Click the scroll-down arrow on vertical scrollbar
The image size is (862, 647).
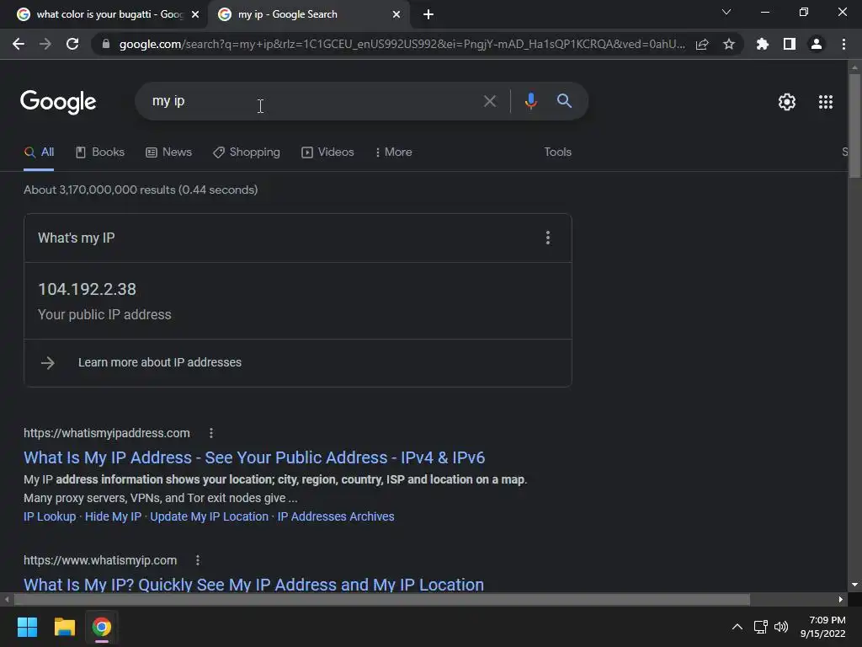(x=854, y=585)
